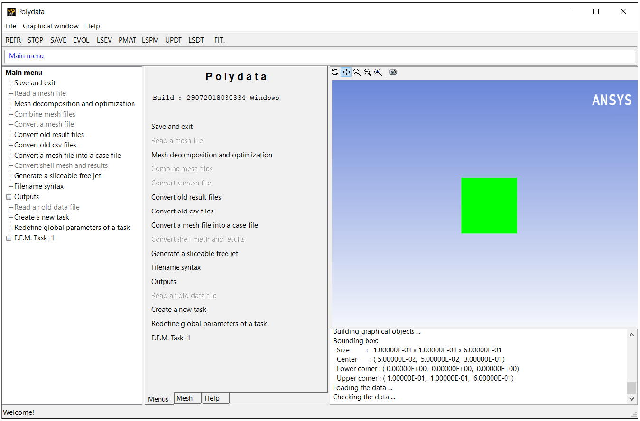Click the Polydata application icon in title bar

(x=11, y=11)
